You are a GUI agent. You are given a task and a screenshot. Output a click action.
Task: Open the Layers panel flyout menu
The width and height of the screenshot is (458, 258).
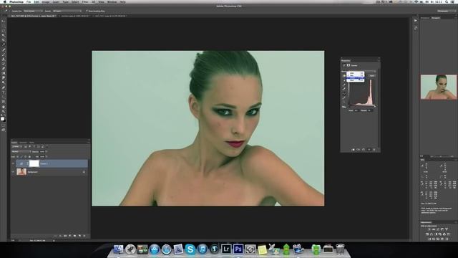[x=88, y=142]
